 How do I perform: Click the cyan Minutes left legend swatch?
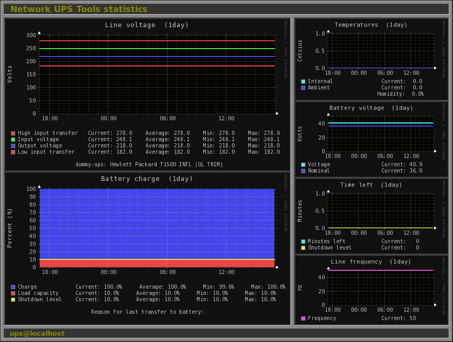coord(303,242)
